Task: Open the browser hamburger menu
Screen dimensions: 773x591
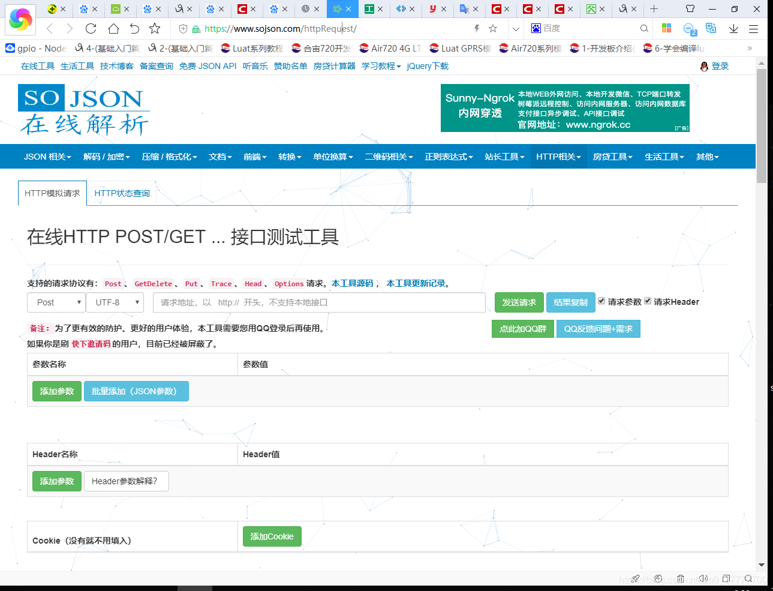Action: point(754,28)
